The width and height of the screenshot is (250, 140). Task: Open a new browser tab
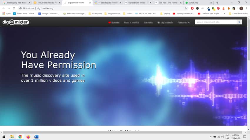coord(217,3)
